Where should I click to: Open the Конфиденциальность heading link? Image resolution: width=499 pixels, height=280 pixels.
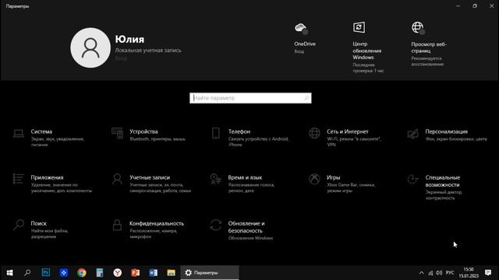pos(157,223)
